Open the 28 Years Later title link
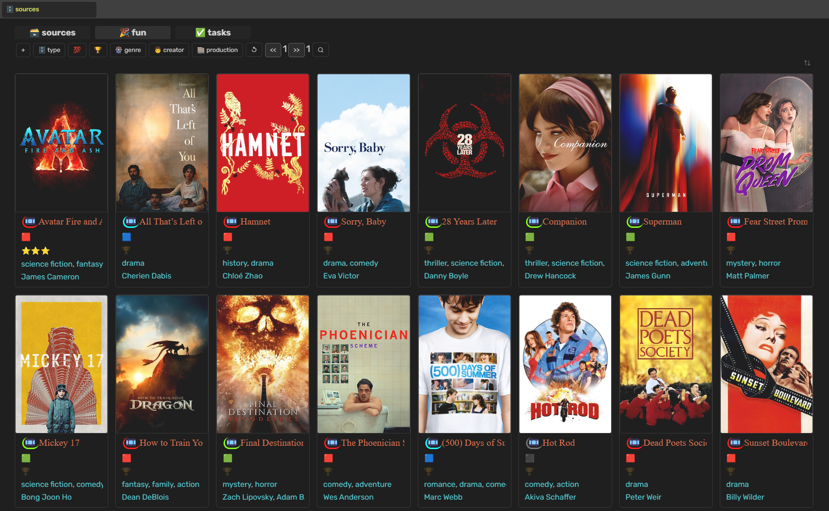829x511 pixels. pos(469,221)
